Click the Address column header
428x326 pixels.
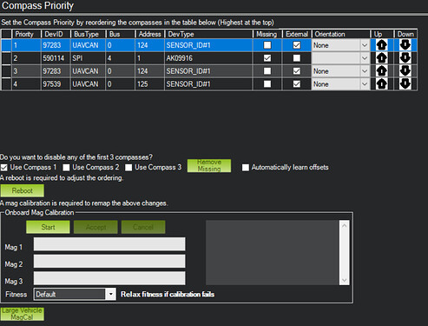[x=149, y=34]
